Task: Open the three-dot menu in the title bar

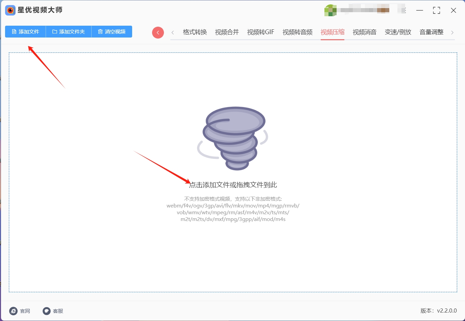Action: tap(404, 10)
